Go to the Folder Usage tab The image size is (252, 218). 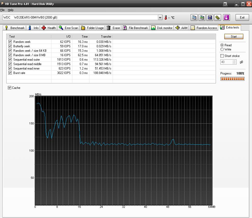tap(93, 28)
